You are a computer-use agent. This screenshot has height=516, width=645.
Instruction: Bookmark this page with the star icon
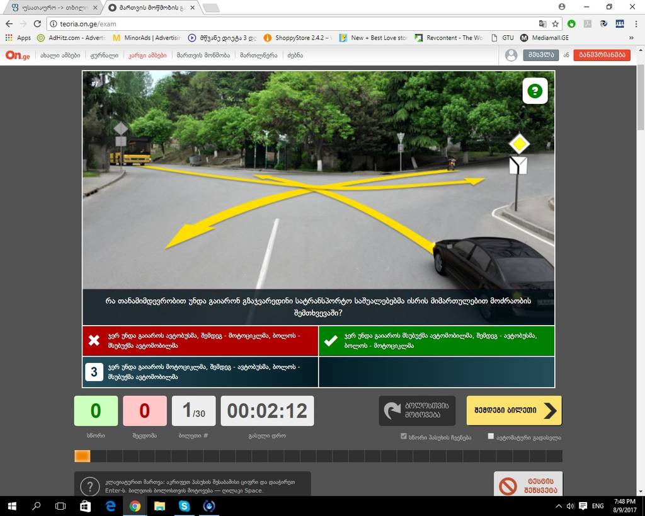(556, 24)
